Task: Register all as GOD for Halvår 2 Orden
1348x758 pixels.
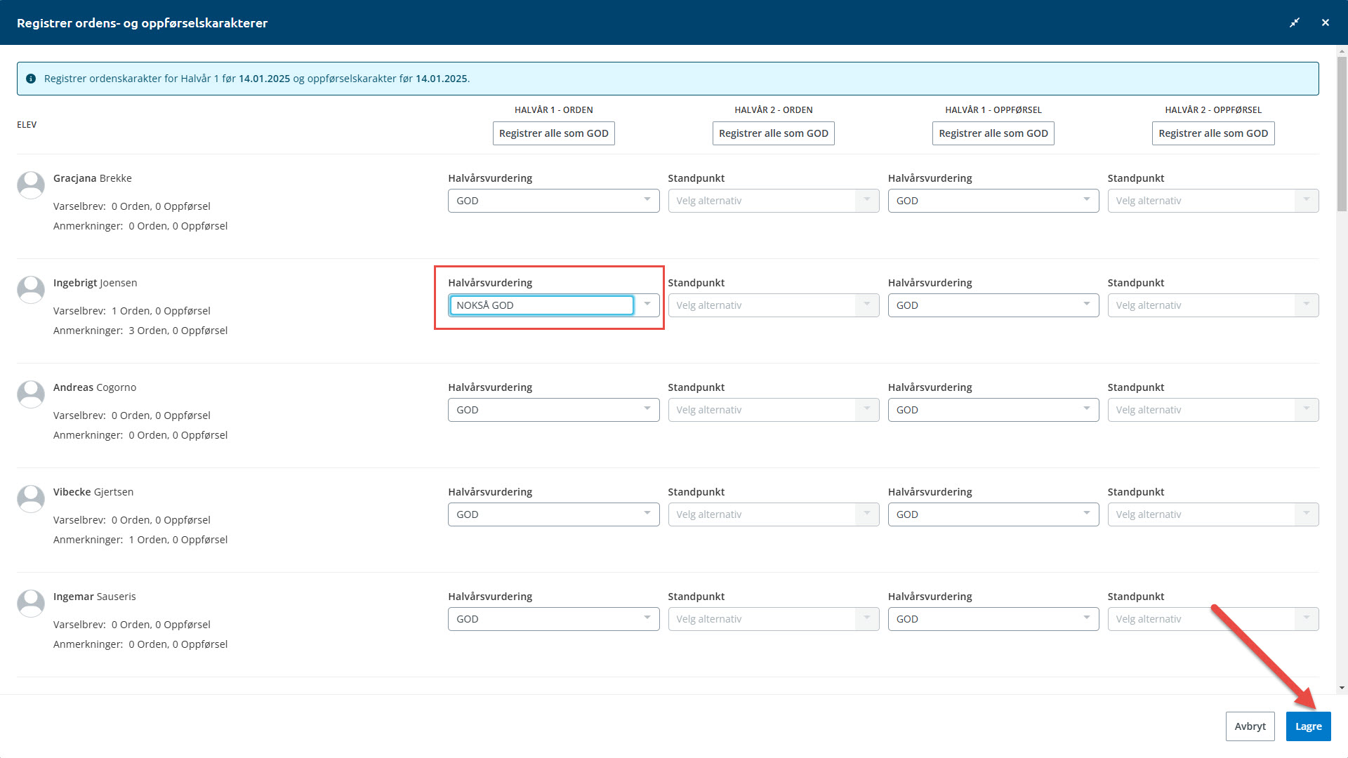Action: pyautogui.click(x=773, y=133)
